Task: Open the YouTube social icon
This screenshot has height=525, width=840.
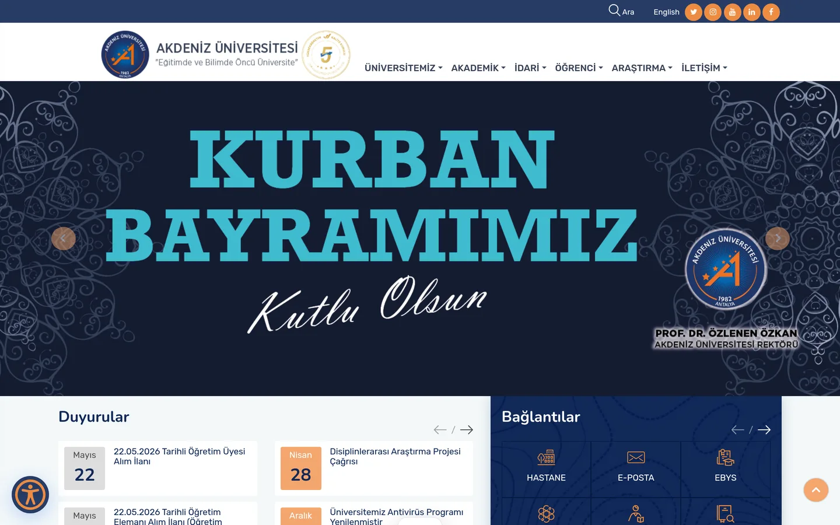Action: (x=732, y=12)
